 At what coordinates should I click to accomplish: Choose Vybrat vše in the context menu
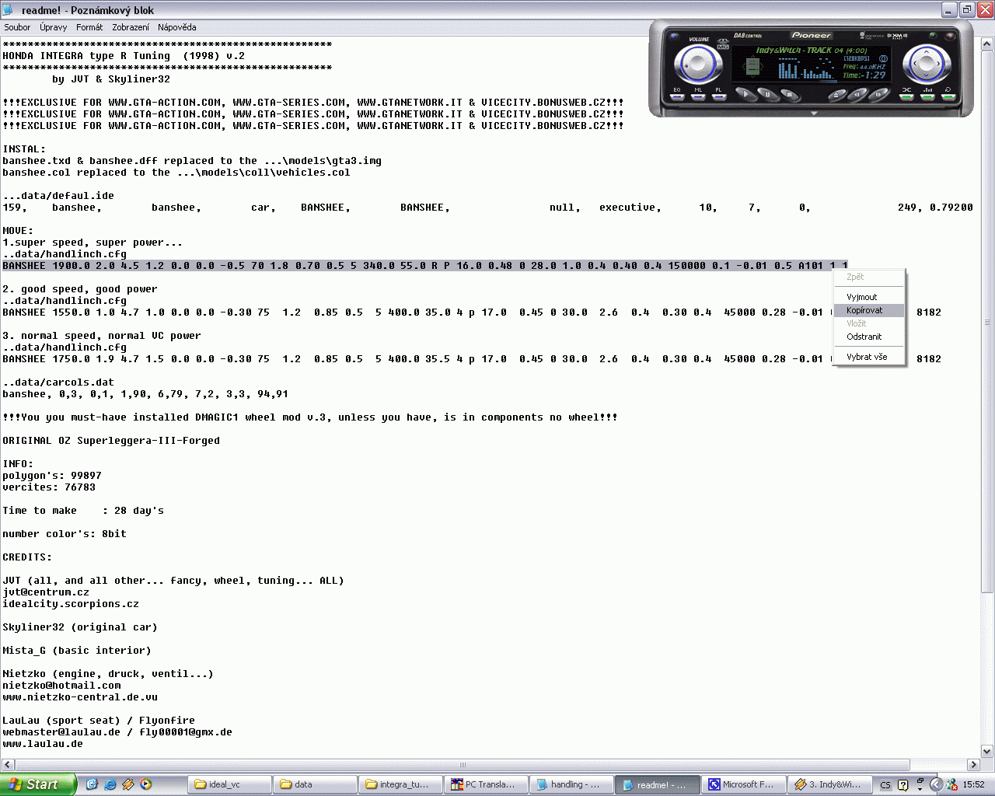click(x=867, y=357)
